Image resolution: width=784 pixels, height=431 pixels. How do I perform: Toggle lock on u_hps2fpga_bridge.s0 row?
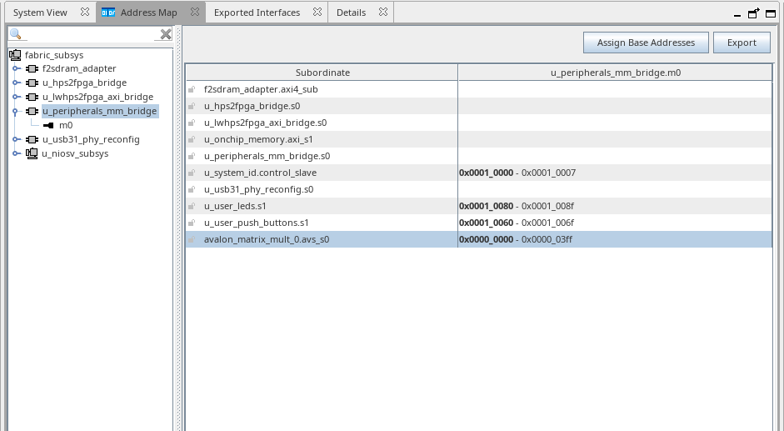(192, 106)
